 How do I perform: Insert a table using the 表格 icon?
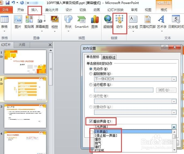point(4,19)
